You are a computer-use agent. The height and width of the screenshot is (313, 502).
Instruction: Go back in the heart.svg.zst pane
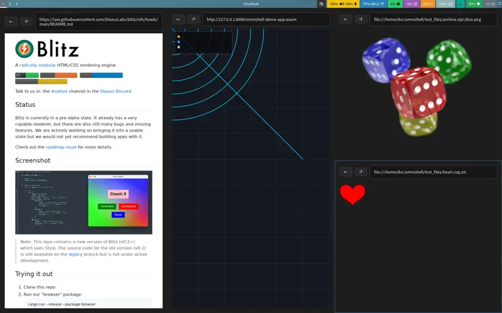point(346,172)
